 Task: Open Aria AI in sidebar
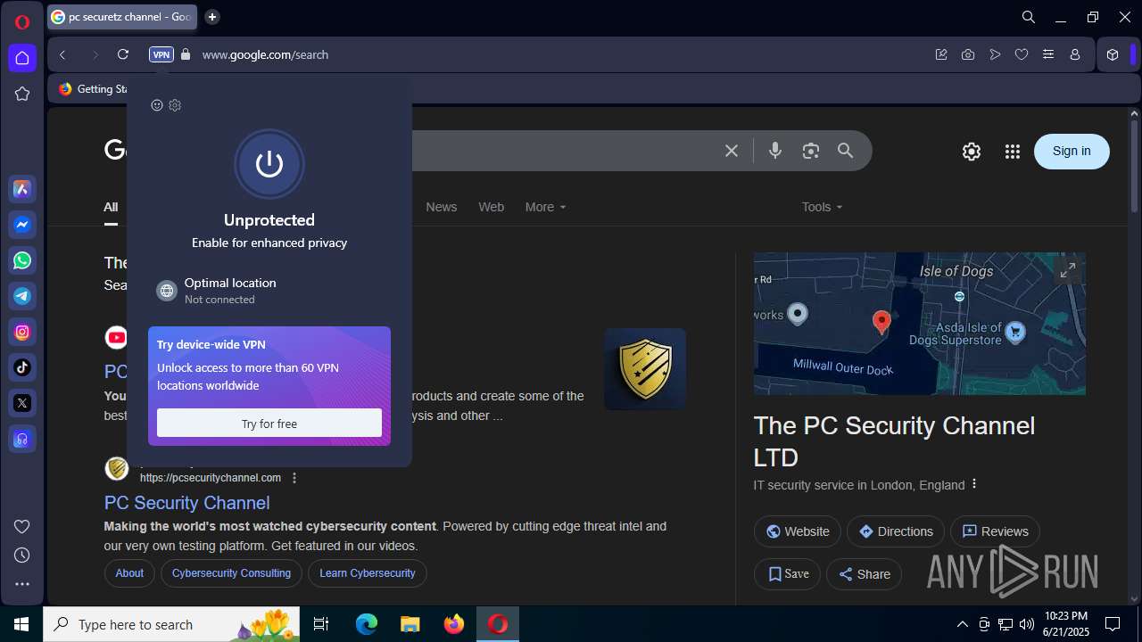click(x=22, y=189)
